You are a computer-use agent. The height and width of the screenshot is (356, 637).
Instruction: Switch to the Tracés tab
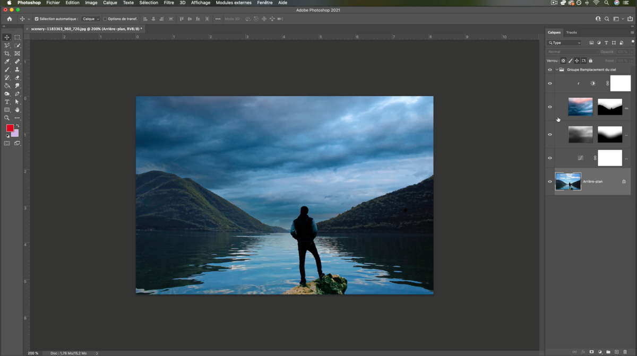pyautogui.click(x=571, y=32)
